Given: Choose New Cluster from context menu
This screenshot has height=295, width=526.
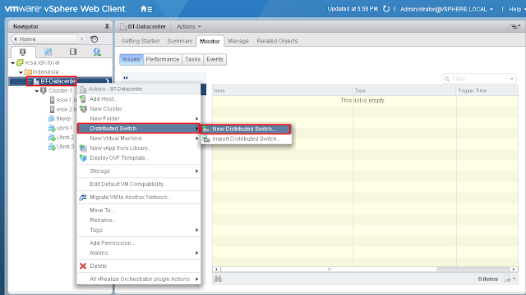Looking at the screenshot, I should click(139, 109).
